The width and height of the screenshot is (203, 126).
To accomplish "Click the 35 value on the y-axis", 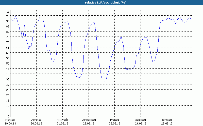I will (x=8, y=79).
